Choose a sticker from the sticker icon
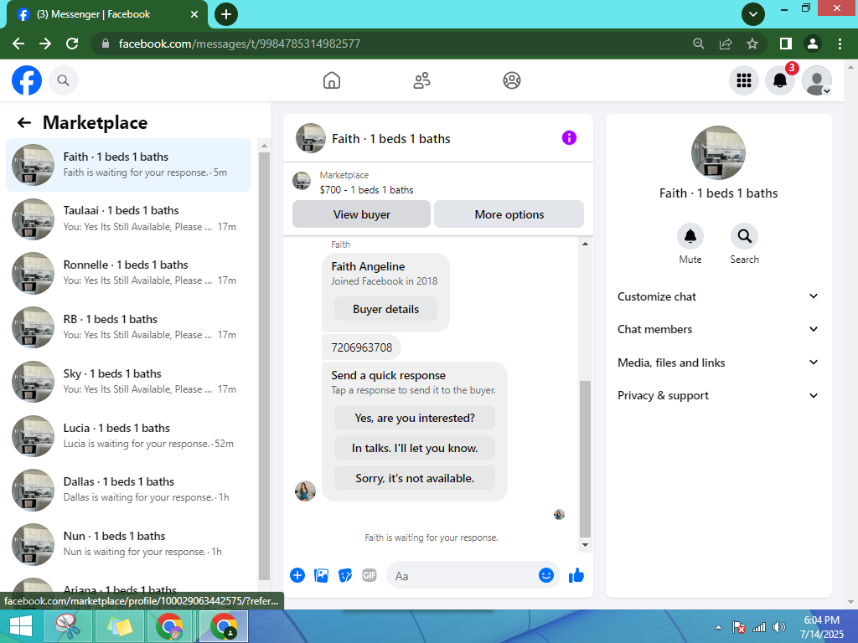858x643 pixels. [345, 575]
